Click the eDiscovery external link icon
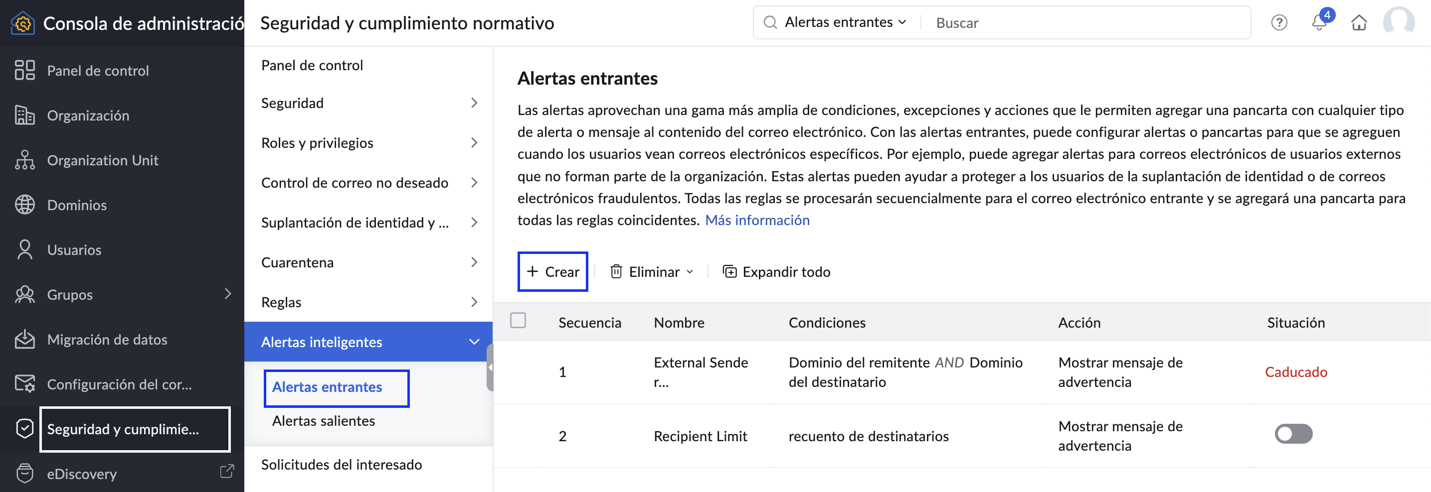The height and width of the screenshot is (492, 1431). pyautogui.click(x=227, y=472)
